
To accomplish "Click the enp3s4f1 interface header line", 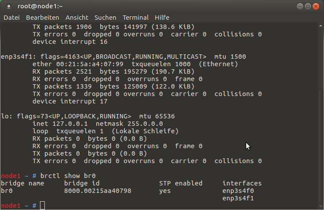I will 124,57.
